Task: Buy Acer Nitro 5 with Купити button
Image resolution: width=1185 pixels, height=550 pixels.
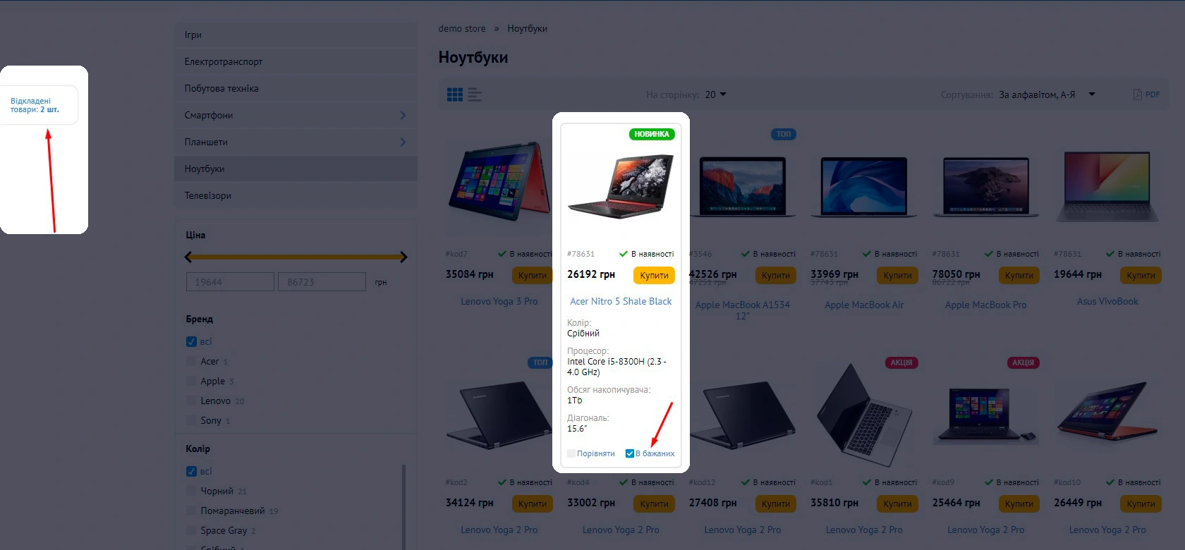Action: click(x=654, y=275)
